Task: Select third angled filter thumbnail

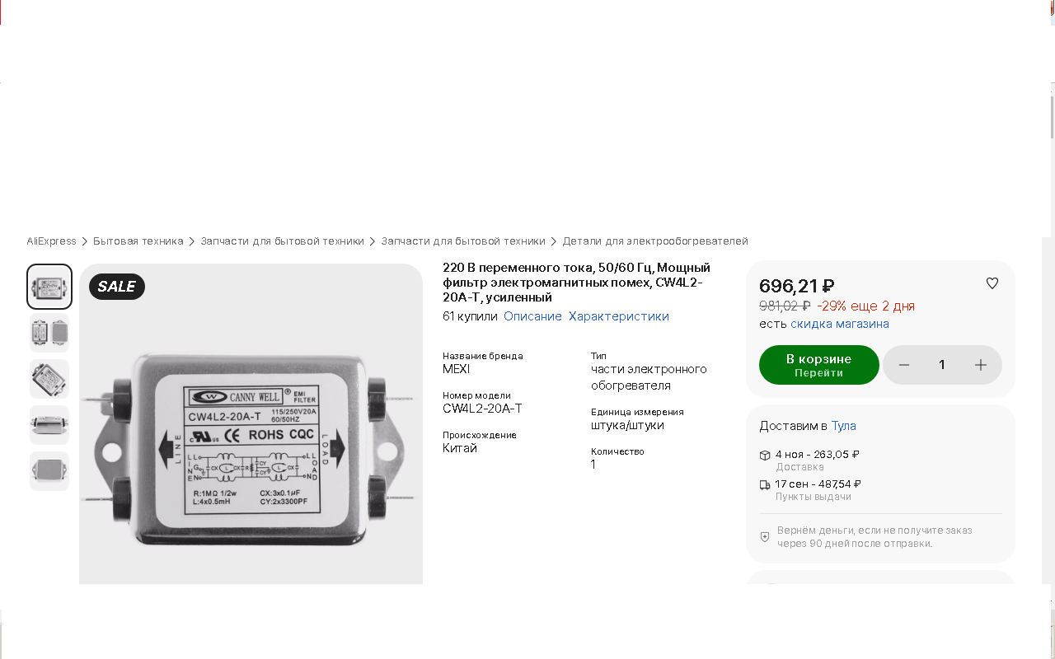Action: pos(49,379)
